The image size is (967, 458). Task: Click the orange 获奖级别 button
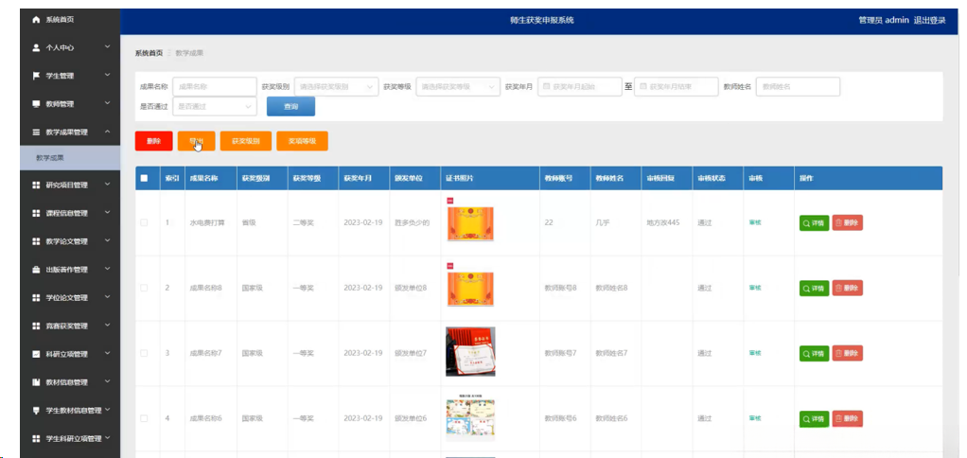245,141
